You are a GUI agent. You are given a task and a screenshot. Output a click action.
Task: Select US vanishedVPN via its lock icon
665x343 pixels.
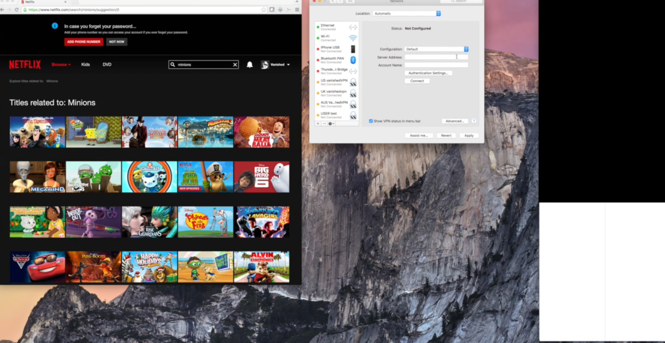[x=354, y=82]
